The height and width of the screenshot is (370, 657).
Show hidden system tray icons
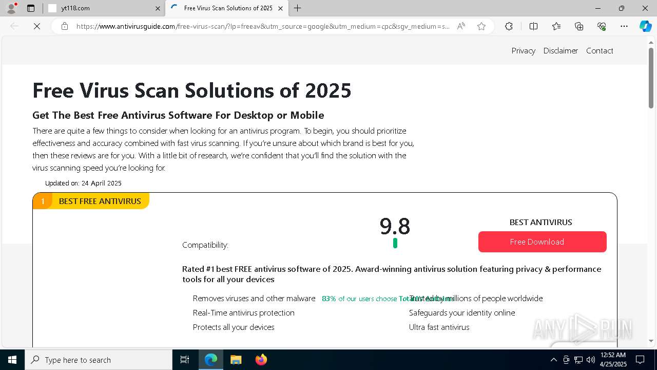tap(553, 360)
